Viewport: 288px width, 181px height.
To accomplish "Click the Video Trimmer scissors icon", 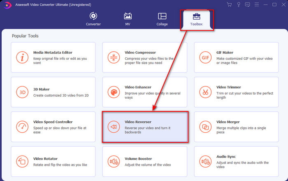I will (205, 92).
